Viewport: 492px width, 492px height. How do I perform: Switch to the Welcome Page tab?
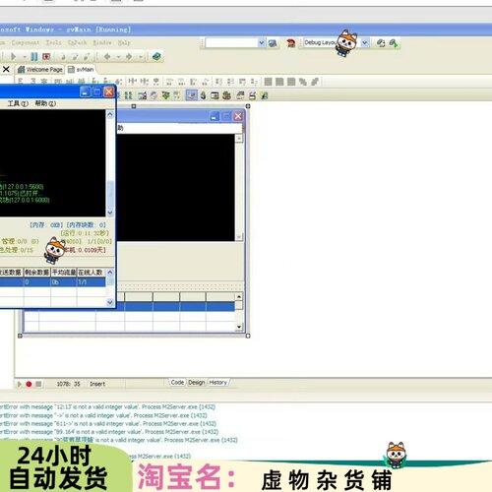point(40,70)
